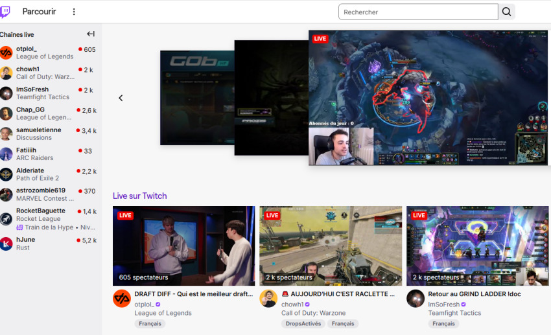Open chowh1 avatar in sidebar
Screen dimensions: 551x335
coord(6,73)
